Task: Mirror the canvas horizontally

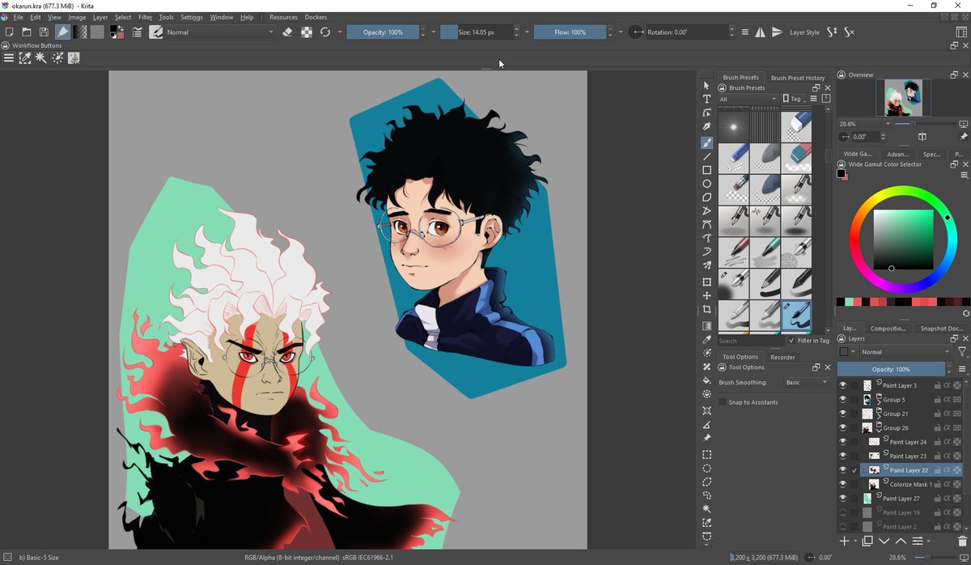Action: click(x=760, y=32)
